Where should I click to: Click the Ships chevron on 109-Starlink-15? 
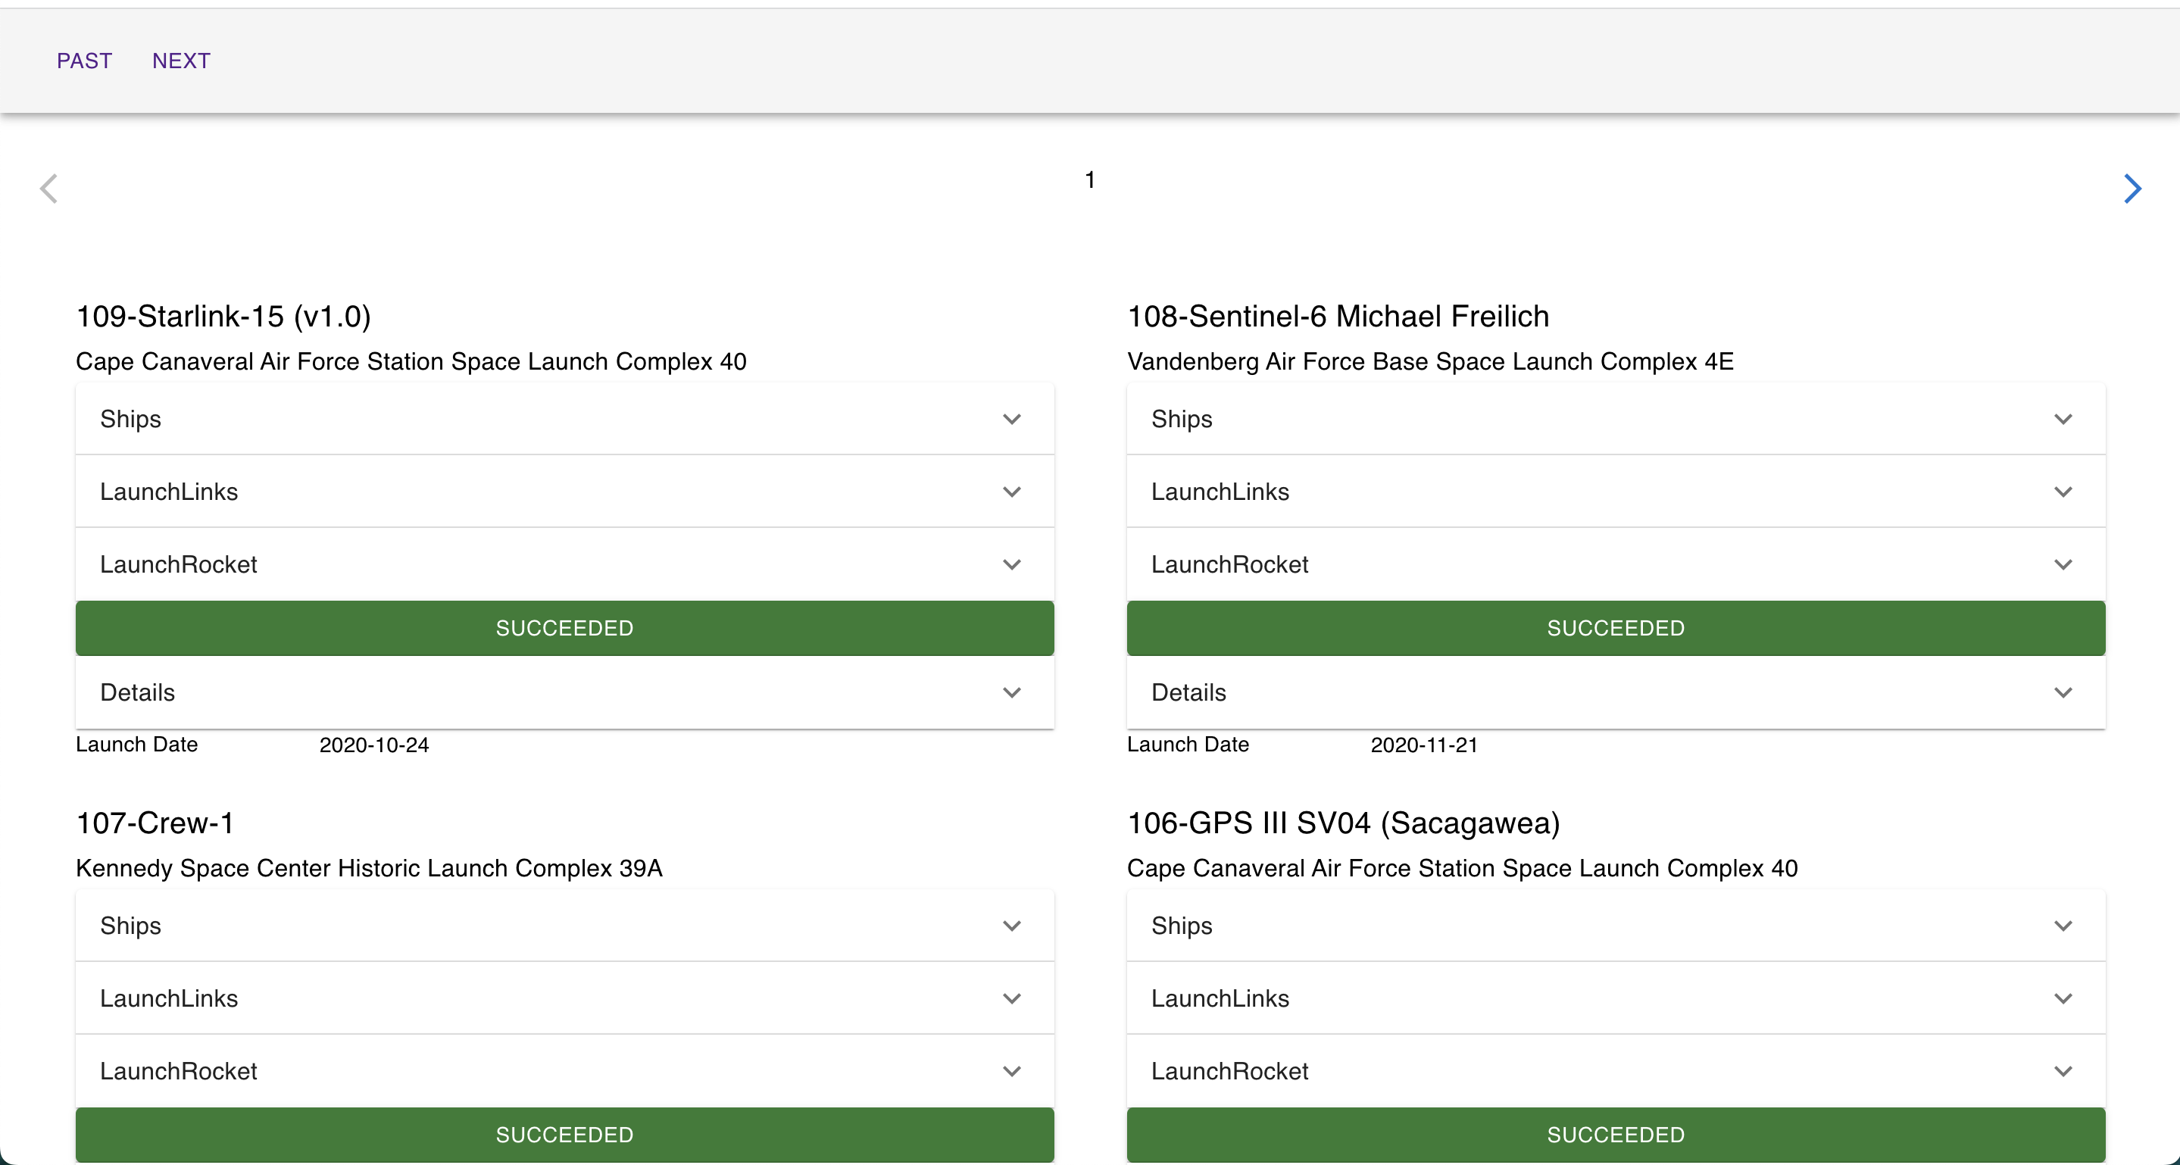coord(1012,420)
